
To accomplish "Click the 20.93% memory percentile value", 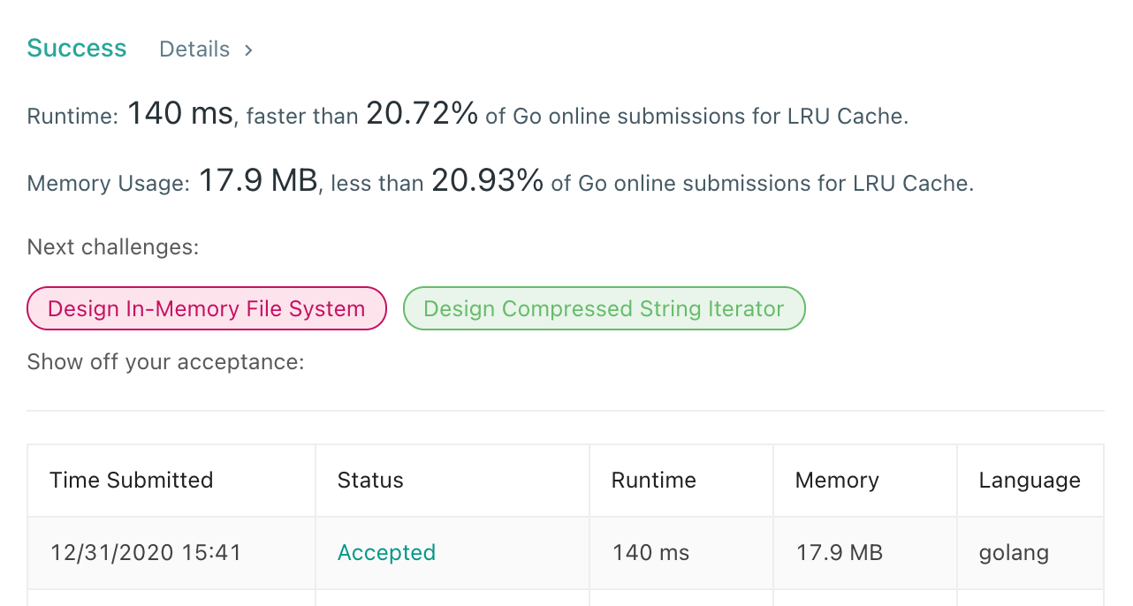I will tap(487, 181).
